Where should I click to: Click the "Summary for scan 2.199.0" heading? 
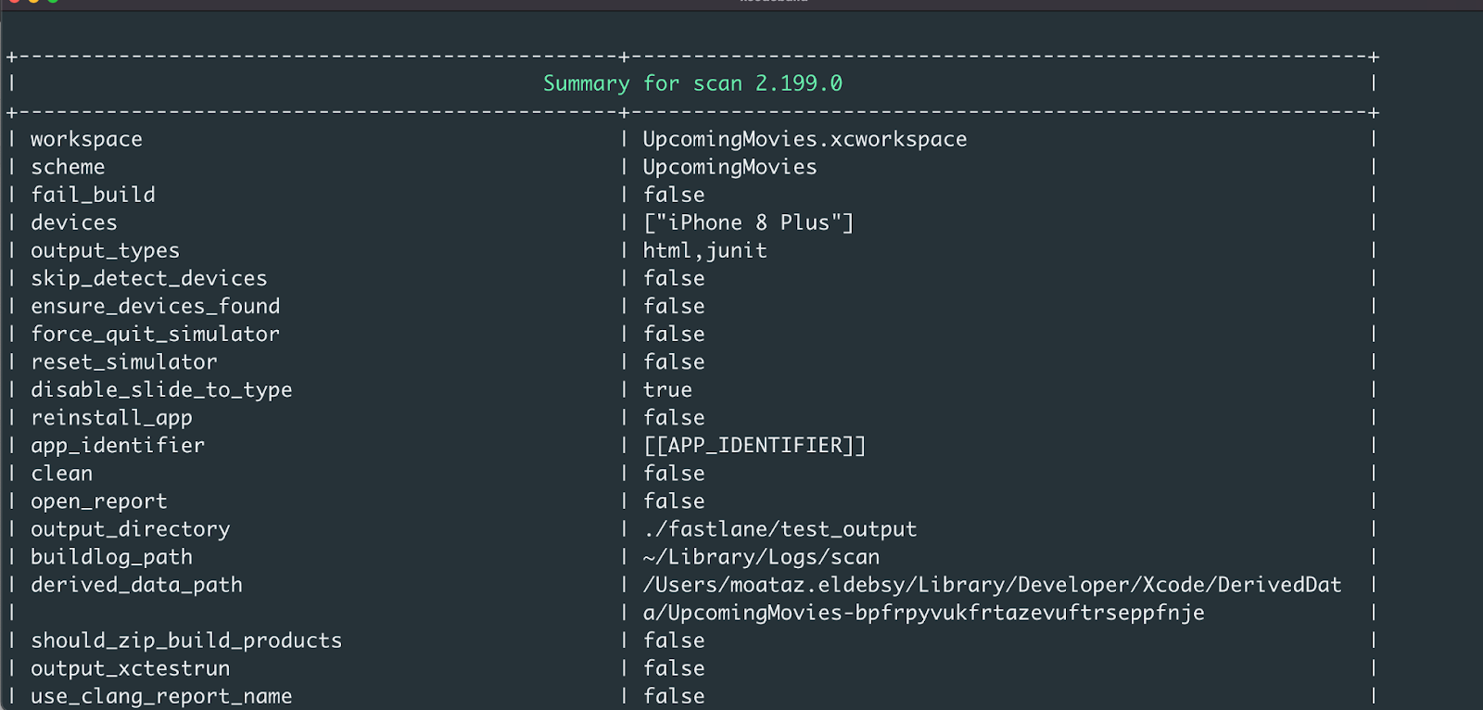(x=692, y=83)
